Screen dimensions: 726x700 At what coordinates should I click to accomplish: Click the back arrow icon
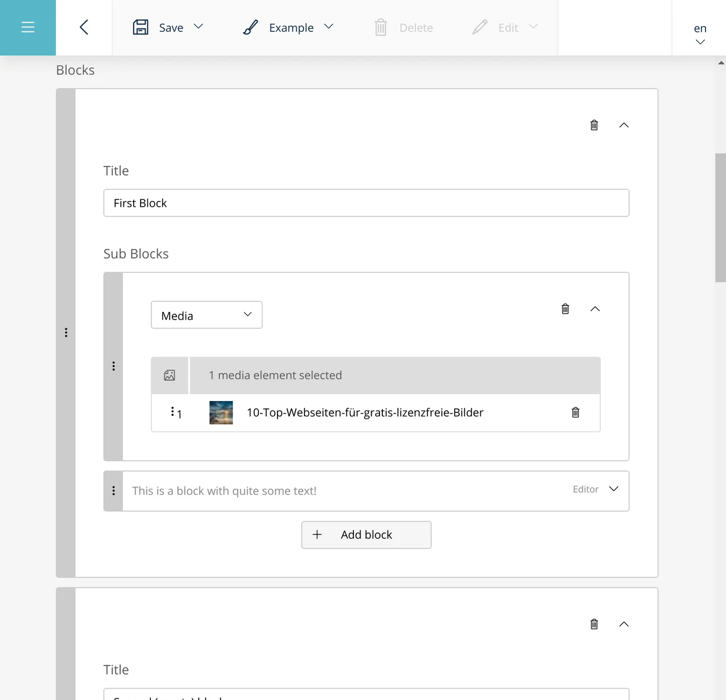point(84,27)
